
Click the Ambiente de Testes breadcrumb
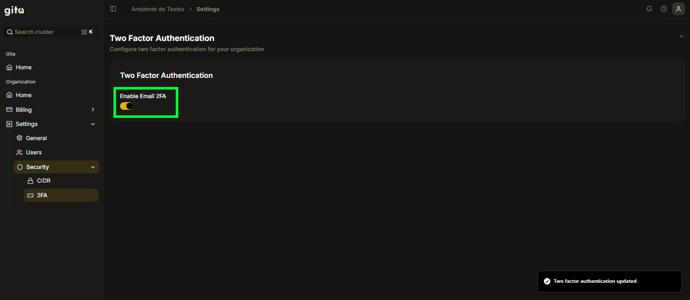point(158,9)
